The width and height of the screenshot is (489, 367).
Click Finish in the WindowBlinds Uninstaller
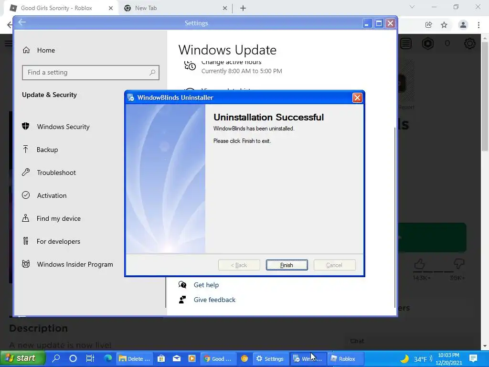(287, 265)
